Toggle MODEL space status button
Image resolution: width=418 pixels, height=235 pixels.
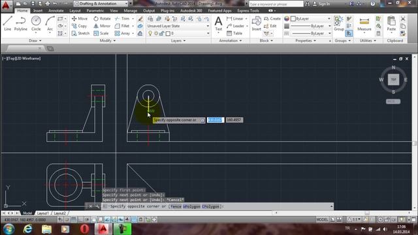322,219
